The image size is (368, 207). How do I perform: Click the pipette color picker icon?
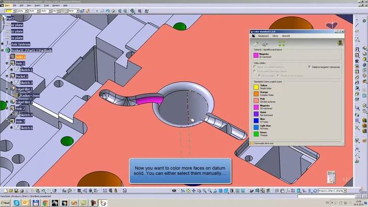point(255,44)
